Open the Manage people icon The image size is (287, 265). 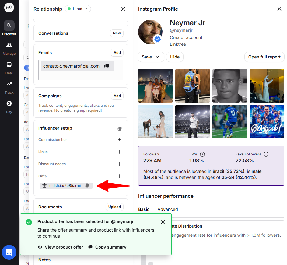(x=9, y=45)
